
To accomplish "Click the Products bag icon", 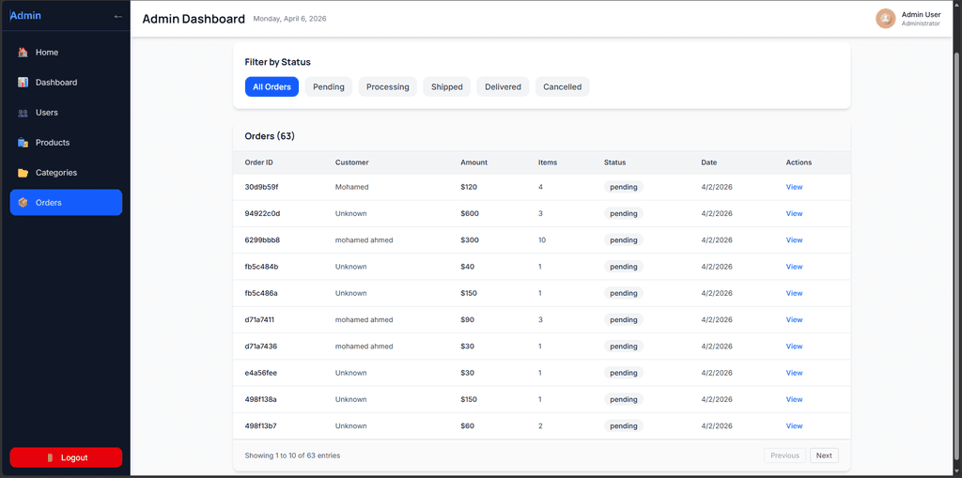I will click(x=23, y=143).
